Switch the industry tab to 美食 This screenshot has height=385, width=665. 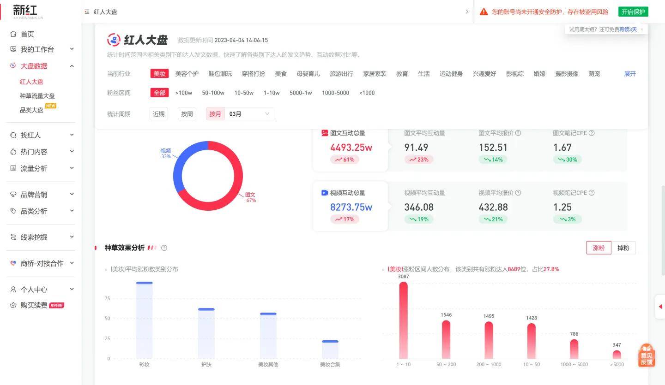pyautogui.click(x=281, y=73)
